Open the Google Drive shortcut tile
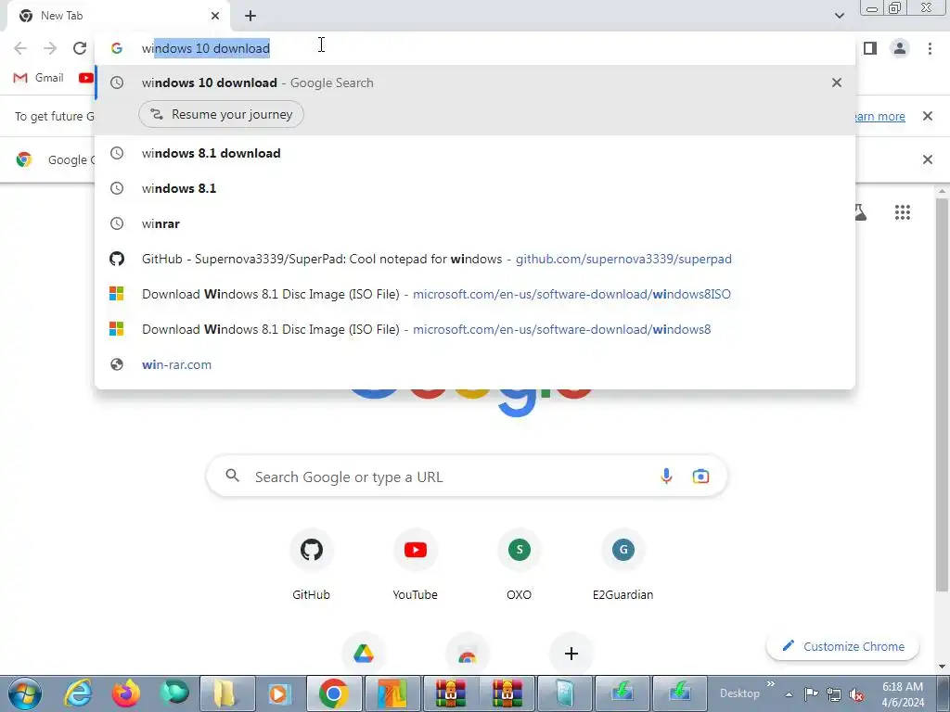 click(x=364, y=654)
